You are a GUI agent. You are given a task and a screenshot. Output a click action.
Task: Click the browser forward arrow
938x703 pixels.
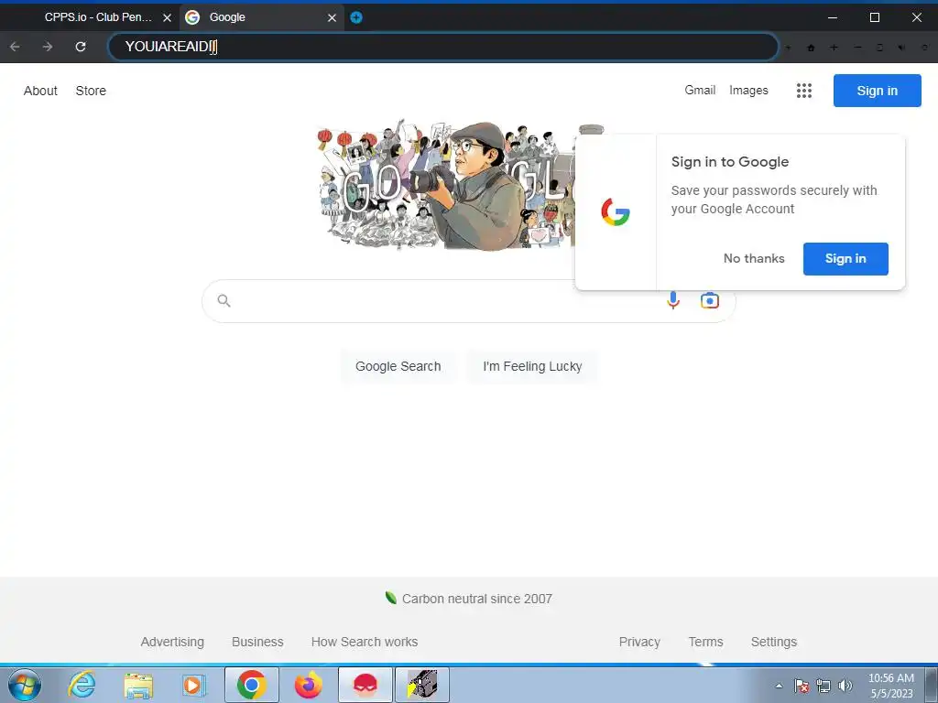(x=48, y=47)
